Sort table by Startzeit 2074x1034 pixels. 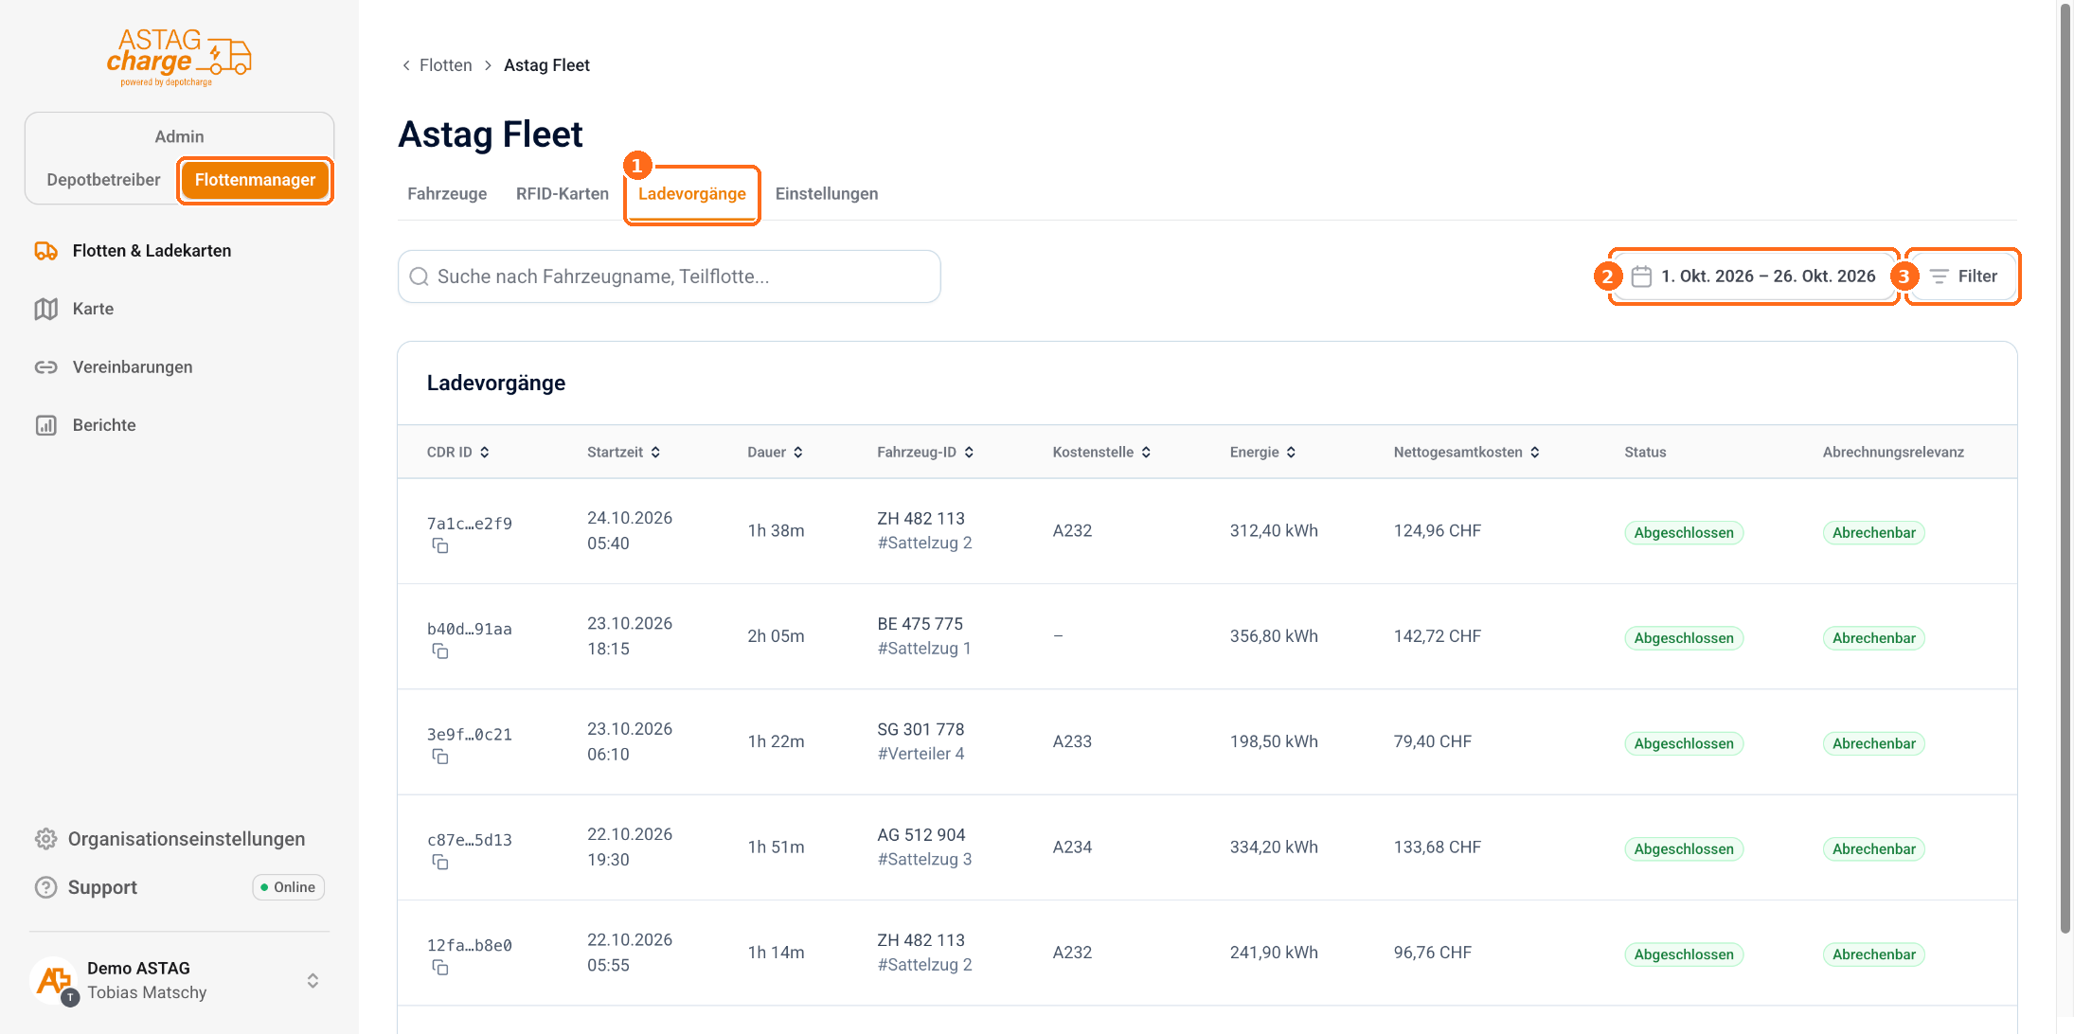tap(623, 453)
